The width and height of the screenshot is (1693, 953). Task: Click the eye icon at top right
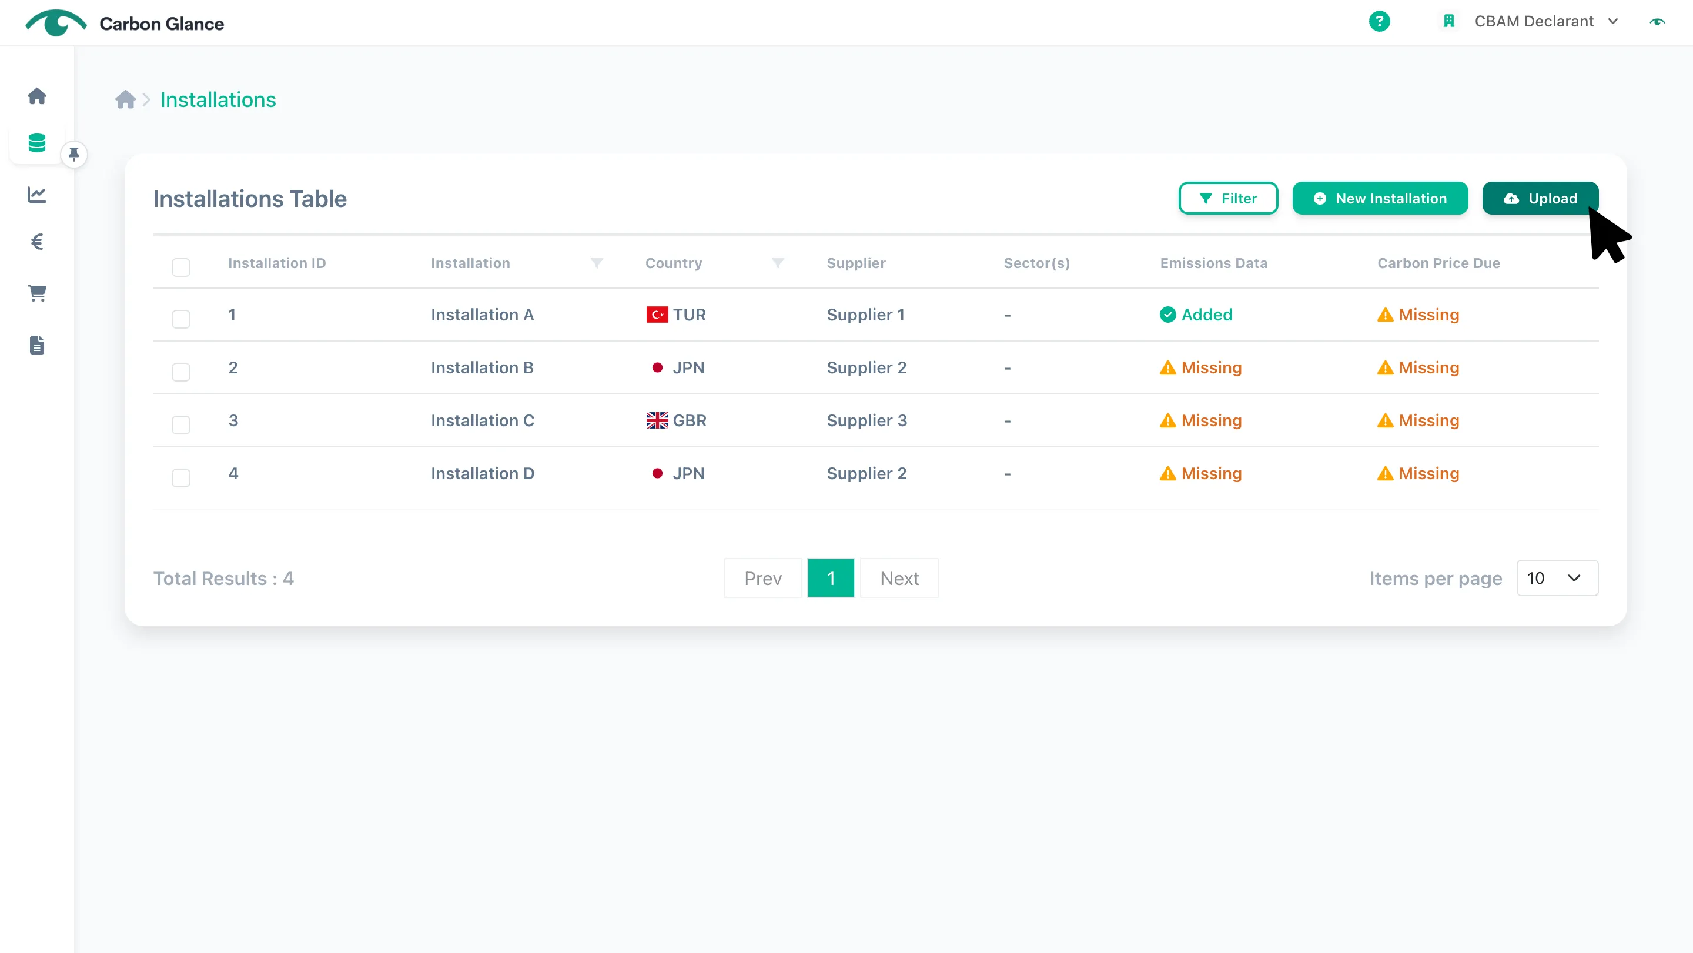(1657, 22)
